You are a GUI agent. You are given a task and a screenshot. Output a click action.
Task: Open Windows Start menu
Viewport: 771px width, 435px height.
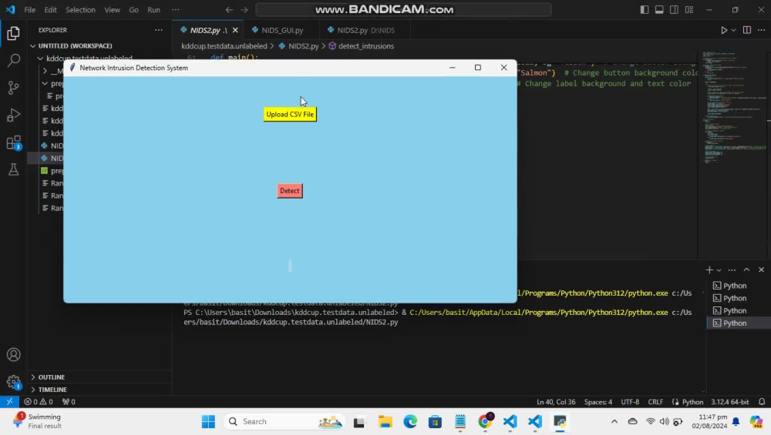coord(208,421)
